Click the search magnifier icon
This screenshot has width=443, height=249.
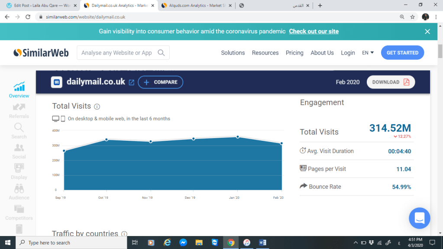(x=161, y=53)
